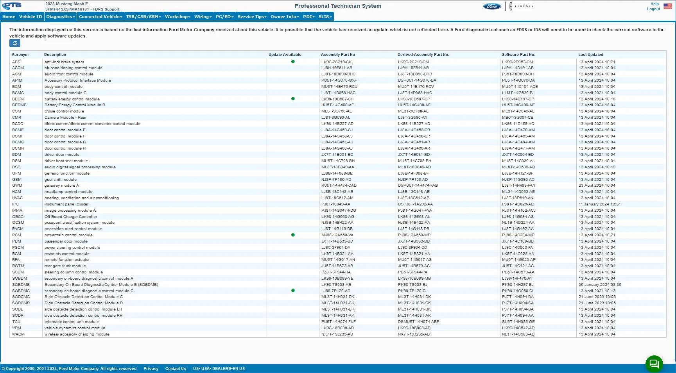Click the refresh icon button

coord(15,43)
